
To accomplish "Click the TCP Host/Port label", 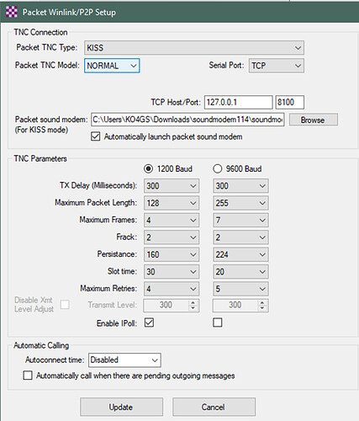I will 176,102.
